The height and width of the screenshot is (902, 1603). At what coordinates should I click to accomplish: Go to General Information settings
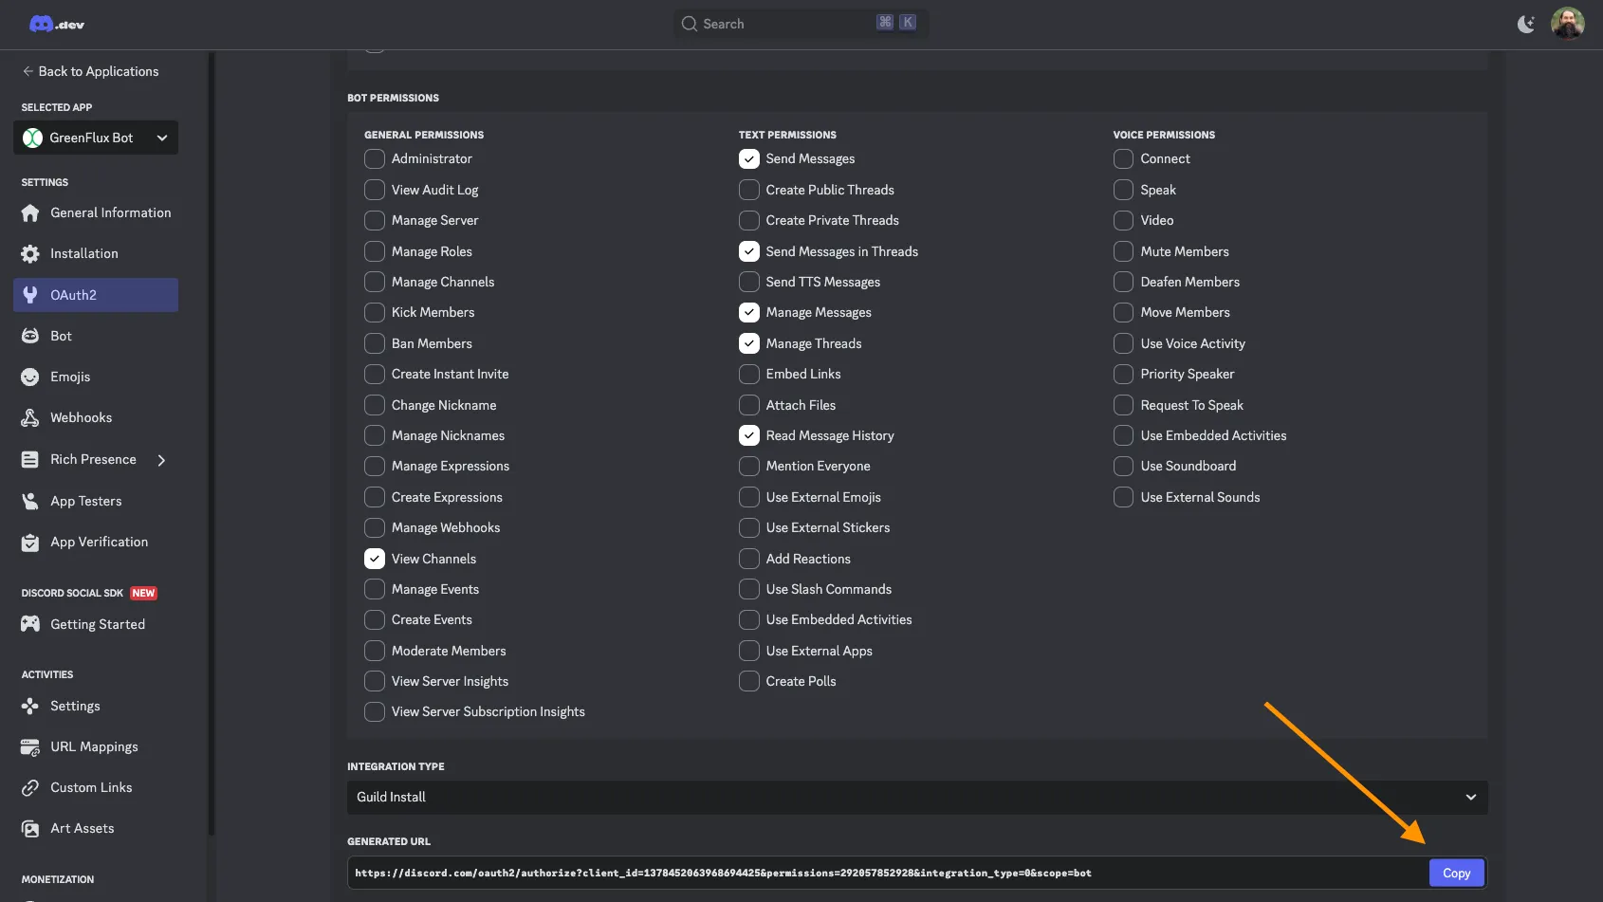coord(110,212)
